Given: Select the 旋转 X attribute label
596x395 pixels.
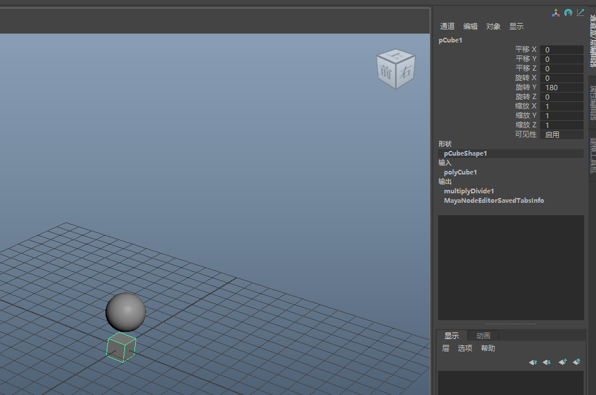Looking at the screenshot, I should pos(526,78).
